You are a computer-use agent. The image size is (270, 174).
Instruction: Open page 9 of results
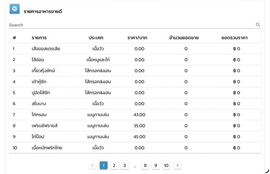156,165
